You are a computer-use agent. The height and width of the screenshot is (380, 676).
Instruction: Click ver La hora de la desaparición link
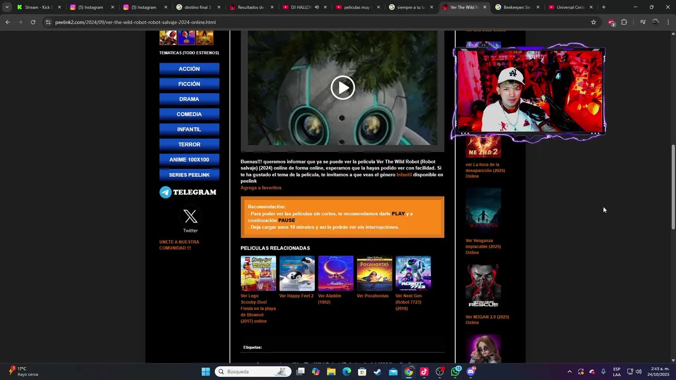(x=485, y=170)
